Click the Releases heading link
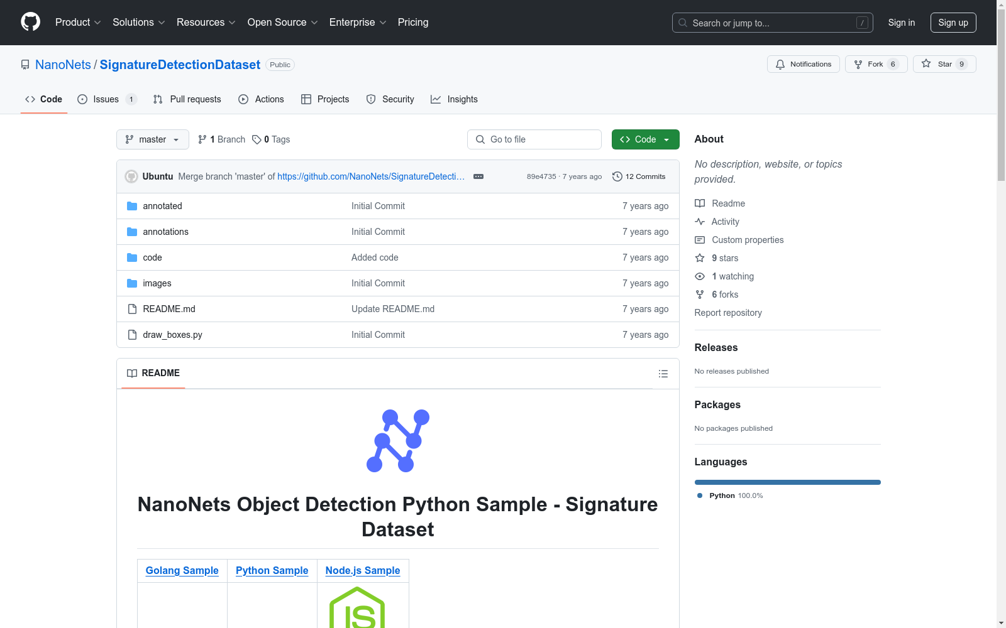 coord(716,347)
